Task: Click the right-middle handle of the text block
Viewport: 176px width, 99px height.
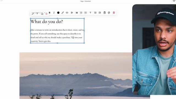Action: (84, 31)
